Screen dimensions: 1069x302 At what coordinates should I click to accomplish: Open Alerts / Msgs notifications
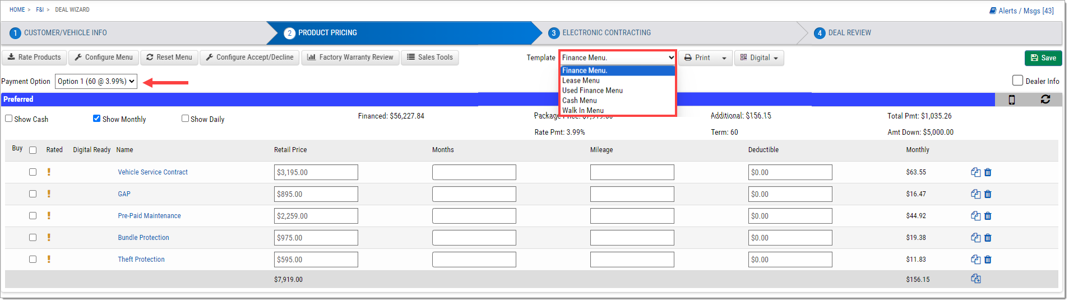pyautogui.click(x=1021, y=11)
